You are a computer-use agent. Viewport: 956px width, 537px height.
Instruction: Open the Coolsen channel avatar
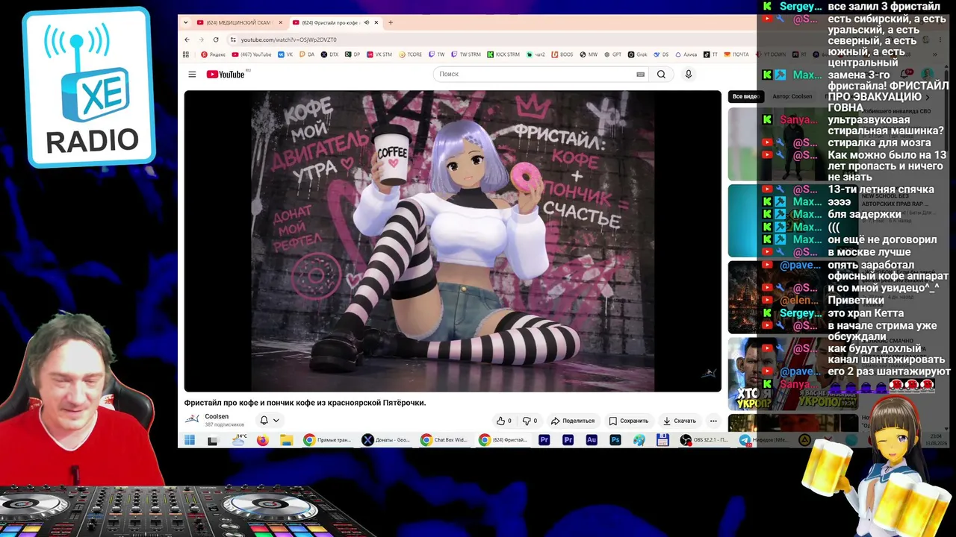click(193, 419)
